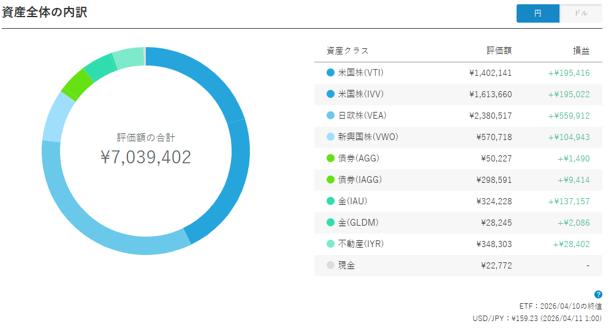Select the 債券(IAGG) row label
614x329 pixels.
pos(360,180)
